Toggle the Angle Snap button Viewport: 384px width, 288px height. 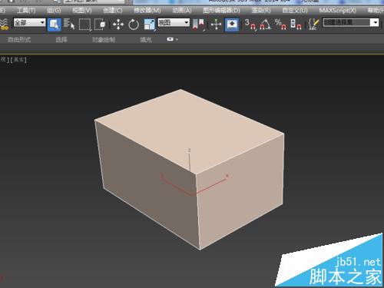tap(265, 24)
